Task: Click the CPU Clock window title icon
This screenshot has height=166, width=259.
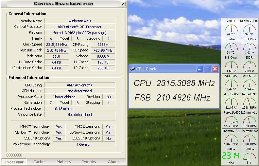Action: pos(132,69)
